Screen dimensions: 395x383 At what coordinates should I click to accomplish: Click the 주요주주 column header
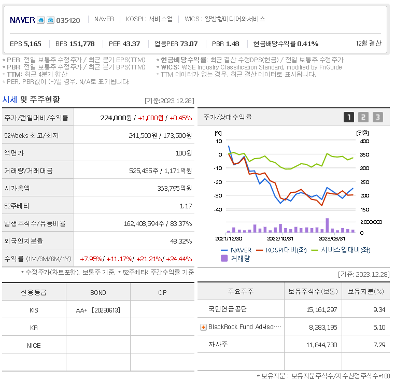(241, 291)
